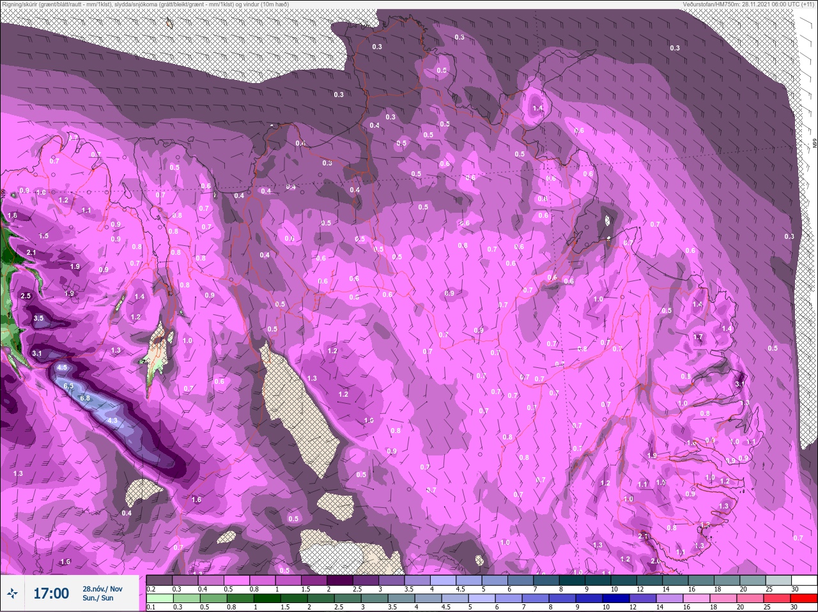This screenshot has height=612, width=818.
Task: Click the 2.5 value near the west edge
Action: pos(26,296)
